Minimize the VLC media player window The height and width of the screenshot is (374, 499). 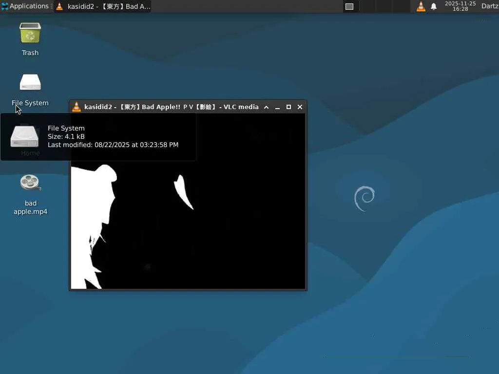277,108
